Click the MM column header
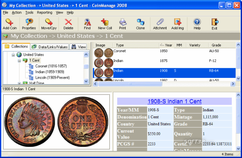The height and width of the screenshot is (158, 242). [179, 45]
